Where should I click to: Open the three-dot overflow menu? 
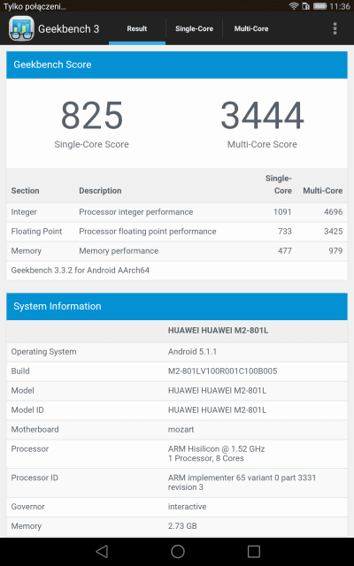335,28
